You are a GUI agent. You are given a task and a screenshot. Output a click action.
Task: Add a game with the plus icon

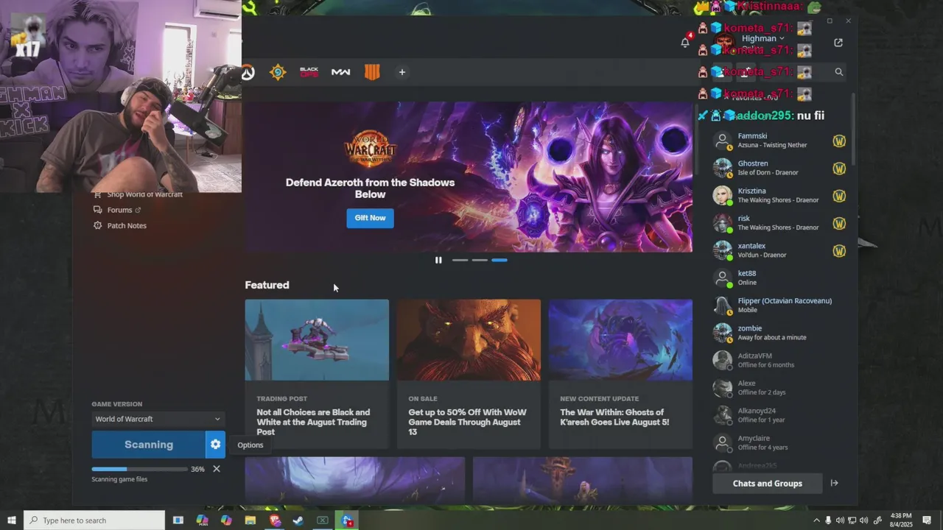pyautogui.click(x=402, y=72)
